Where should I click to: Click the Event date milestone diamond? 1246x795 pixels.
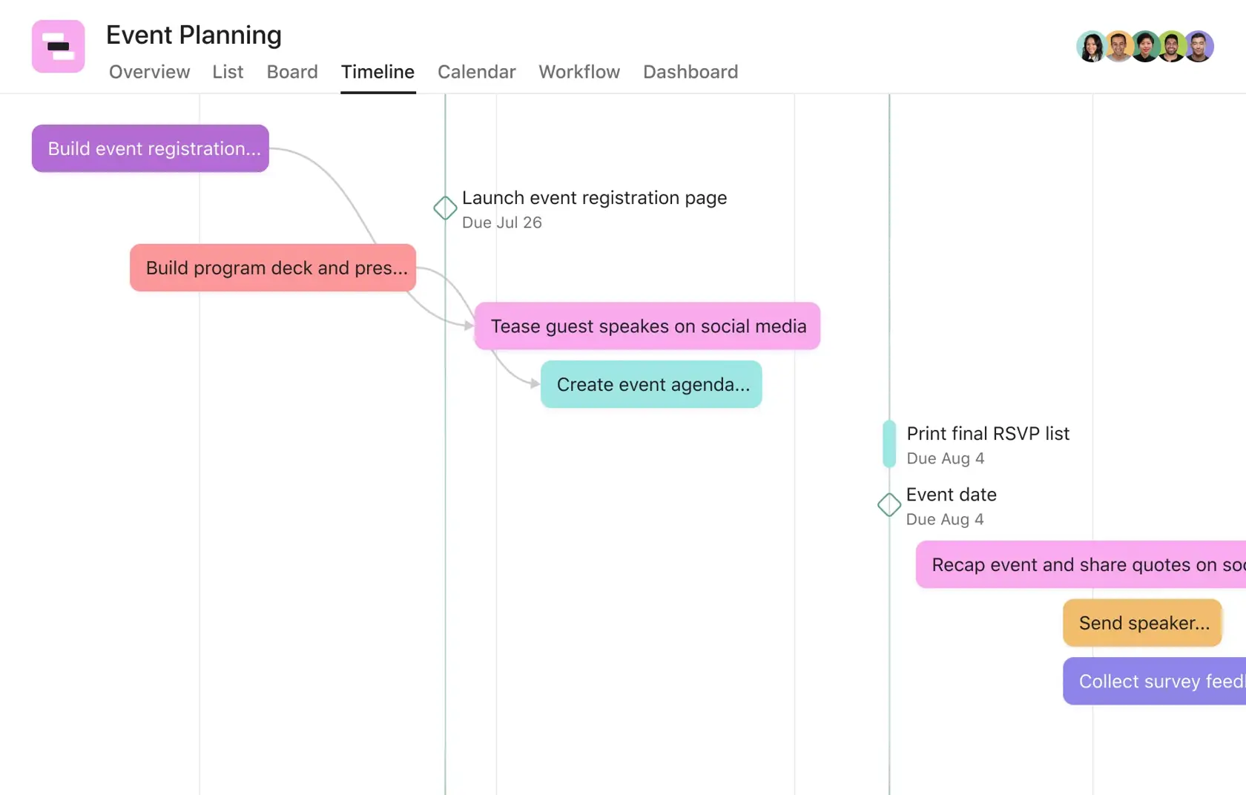[x=889, y=504]
